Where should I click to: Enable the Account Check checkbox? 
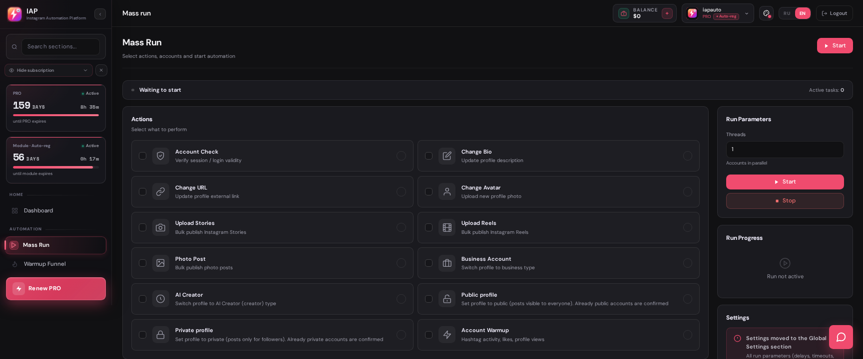coord(142,156)
